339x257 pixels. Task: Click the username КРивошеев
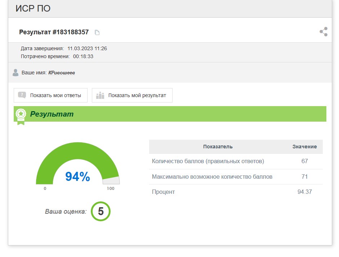tap(62, 73)
